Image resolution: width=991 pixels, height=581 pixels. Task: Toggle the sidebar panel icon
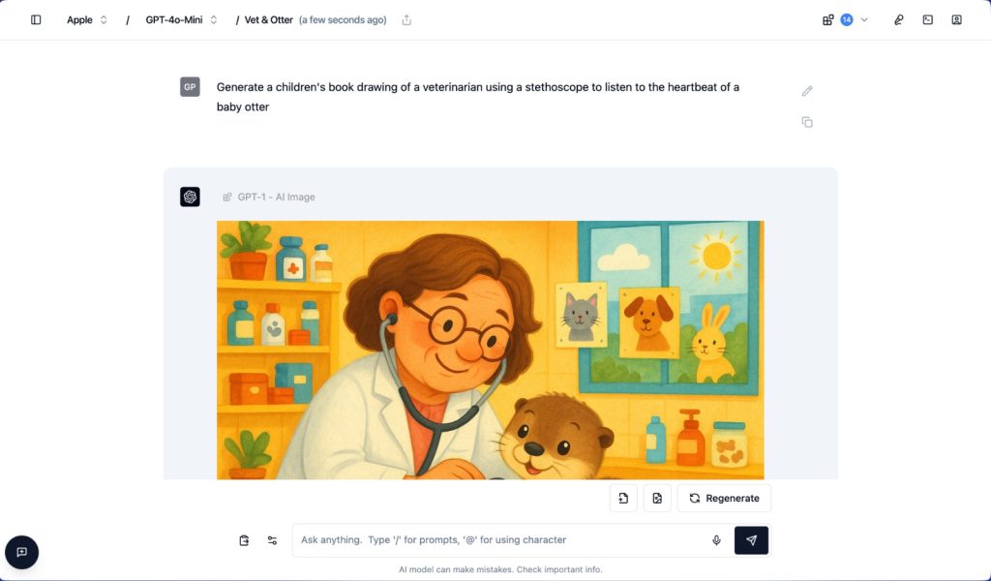point(36,19)
